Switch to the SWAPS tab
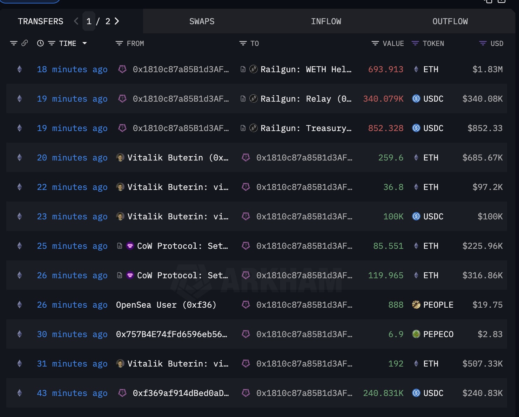 click(x=202, y=21)
